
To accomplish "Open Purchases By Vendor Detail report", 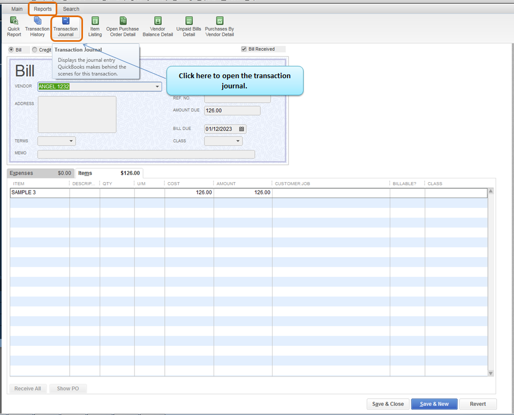I will point(220,27).
